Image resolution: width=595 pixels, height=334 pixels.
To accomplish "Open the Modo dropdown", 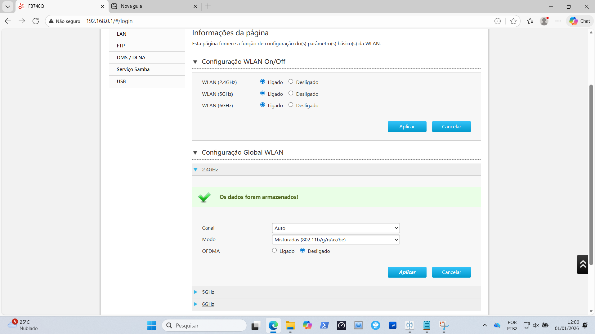I will [x=335, y=240].
